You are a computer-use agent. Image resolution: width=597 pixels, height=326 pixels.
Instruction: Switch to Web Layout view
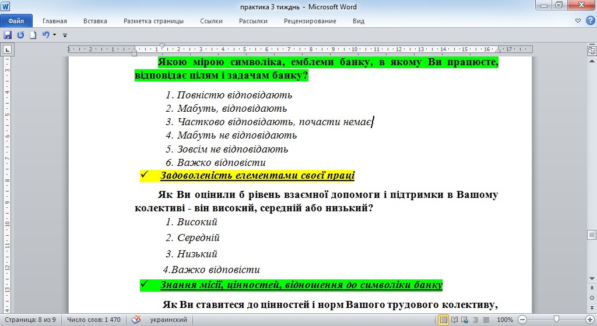click(464, 320)
